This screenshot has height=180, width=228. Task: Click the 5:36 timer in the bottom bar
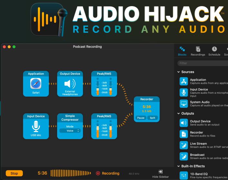(42, 173)
